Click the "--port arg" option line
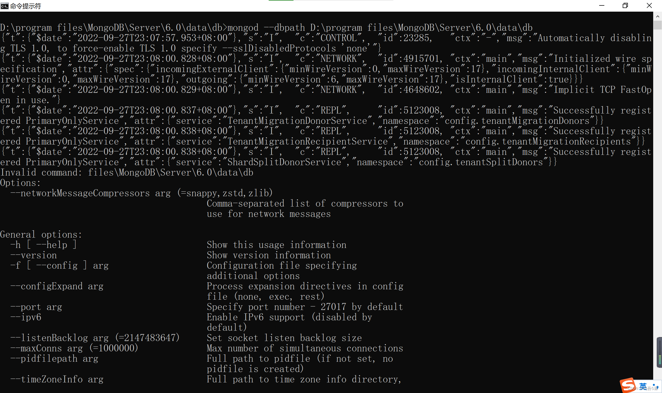This screenshot has width=662, height=393. coord(36,307)
